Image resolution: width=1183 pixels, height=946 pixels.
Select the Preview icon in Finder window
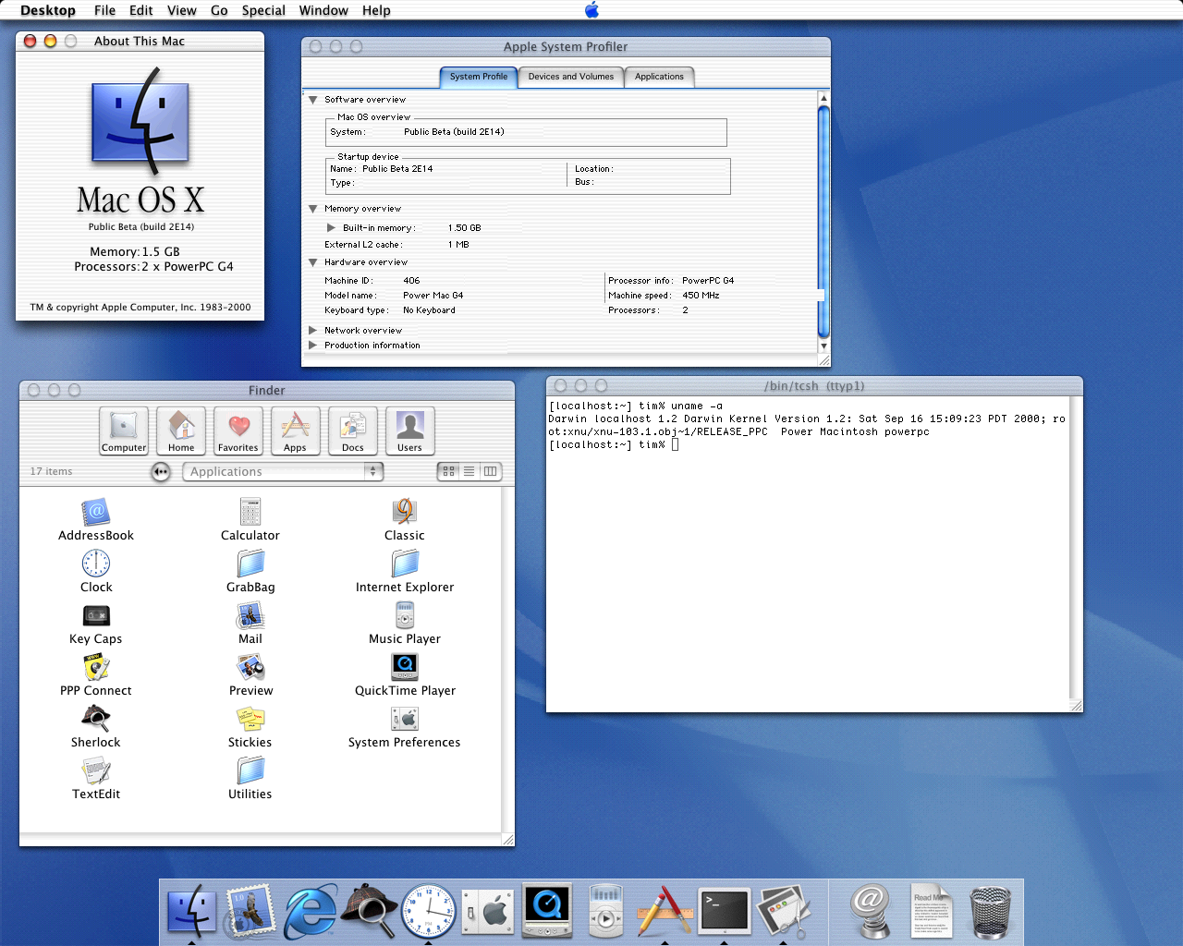[x=250, y=667]
